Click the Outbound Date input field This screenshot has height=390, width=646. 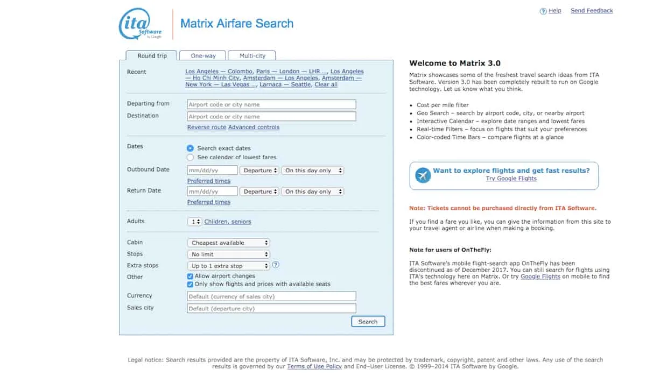[x=212, y=171]
